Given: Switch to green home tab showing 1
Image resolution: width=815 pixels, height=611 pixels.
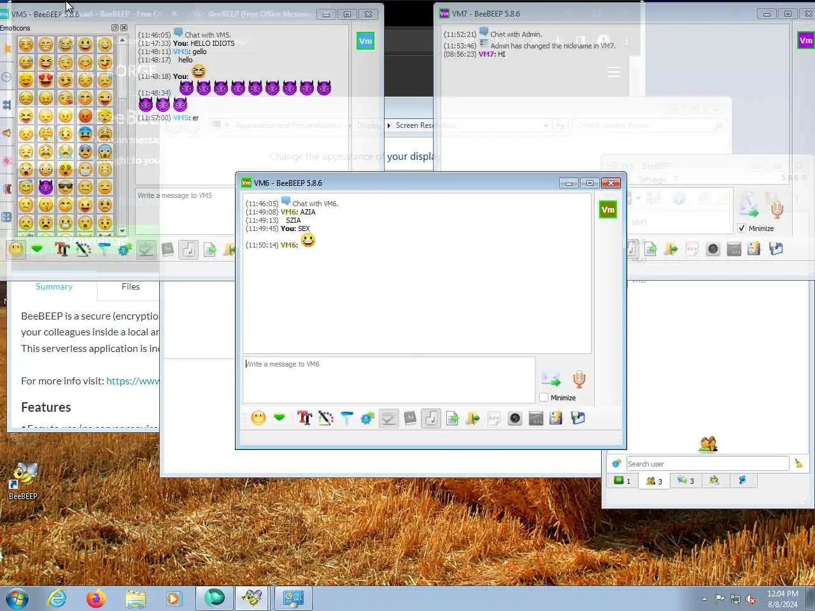Looking at the screenshot, I should [623, 481].
